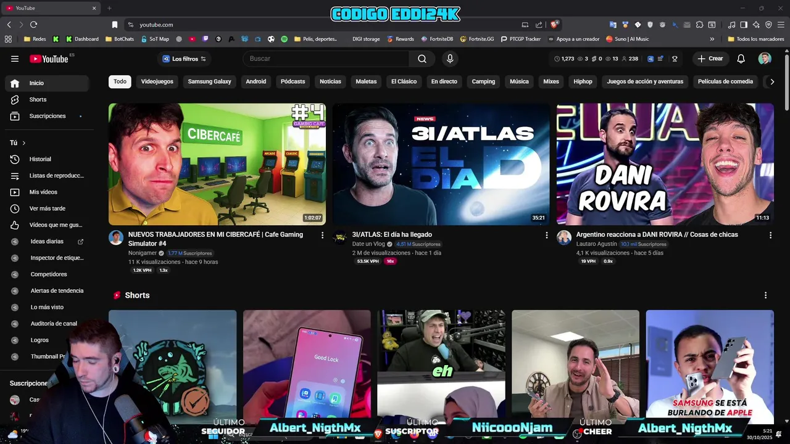The image size is (790, 444).
Task: Open the Dani Rovira video thumbnail
Action: tap(665, 164)
